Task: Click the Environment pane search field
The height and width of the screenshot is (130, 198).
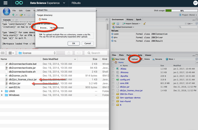Action: (188, 27)
